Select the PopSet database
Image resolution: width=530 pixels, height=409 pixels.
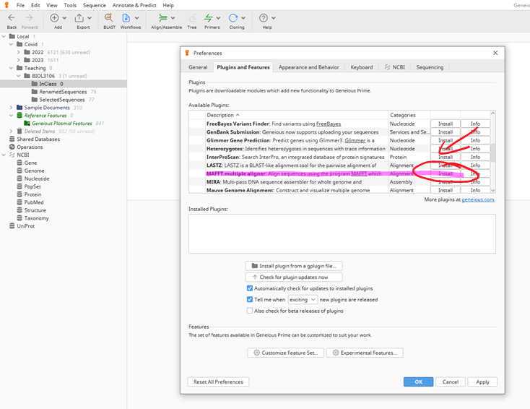[x=32, y=186]
